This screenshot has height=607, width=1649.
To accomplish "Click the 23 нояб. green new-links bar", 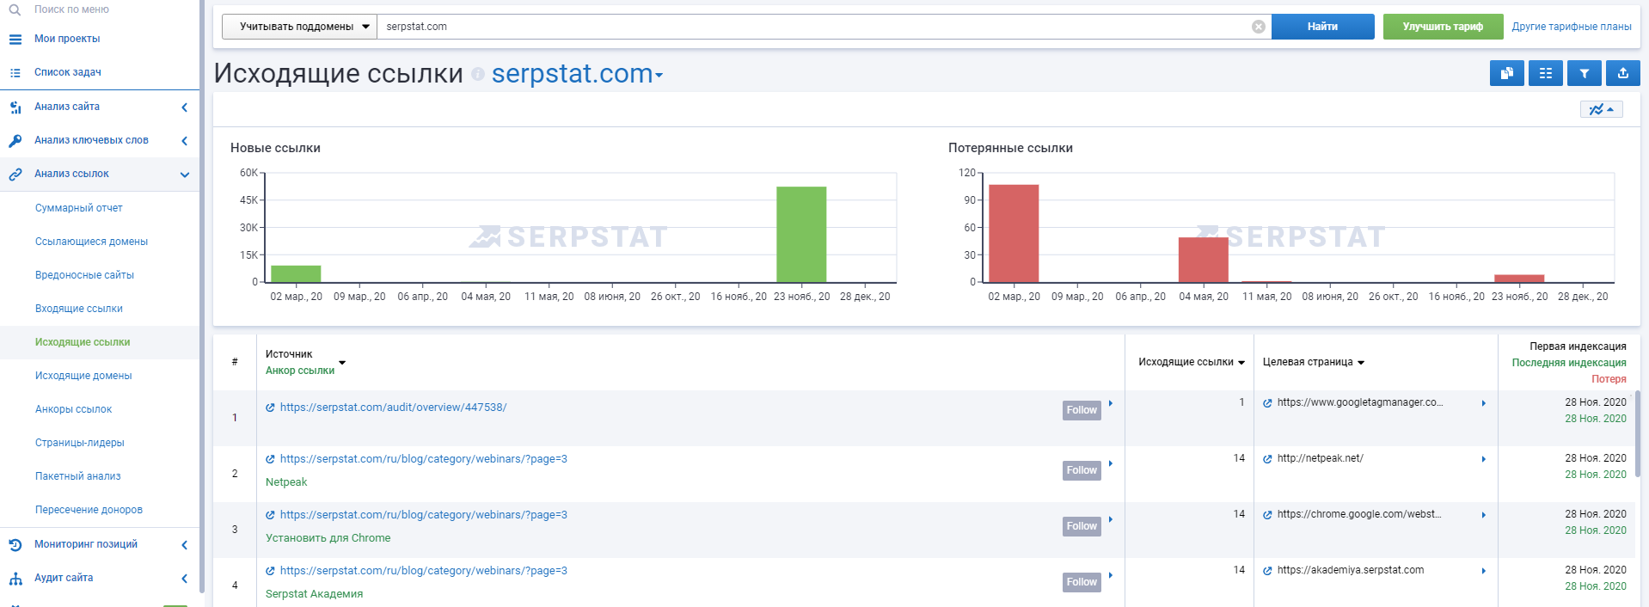I will (801, 234).
